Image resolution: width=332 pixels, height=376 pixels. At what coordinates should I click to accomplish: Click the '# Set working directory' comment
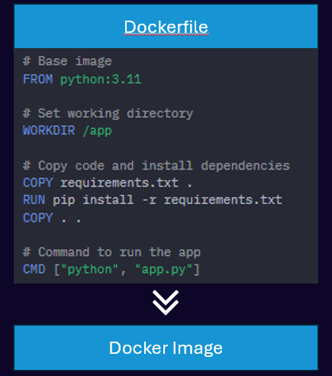108,114
